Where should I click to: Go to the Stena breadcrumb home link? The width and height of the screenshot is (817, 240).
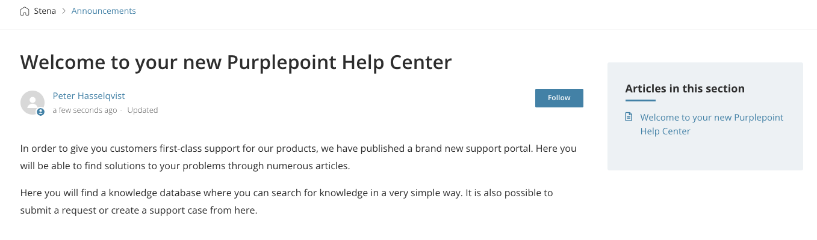(x=45, y=11)
